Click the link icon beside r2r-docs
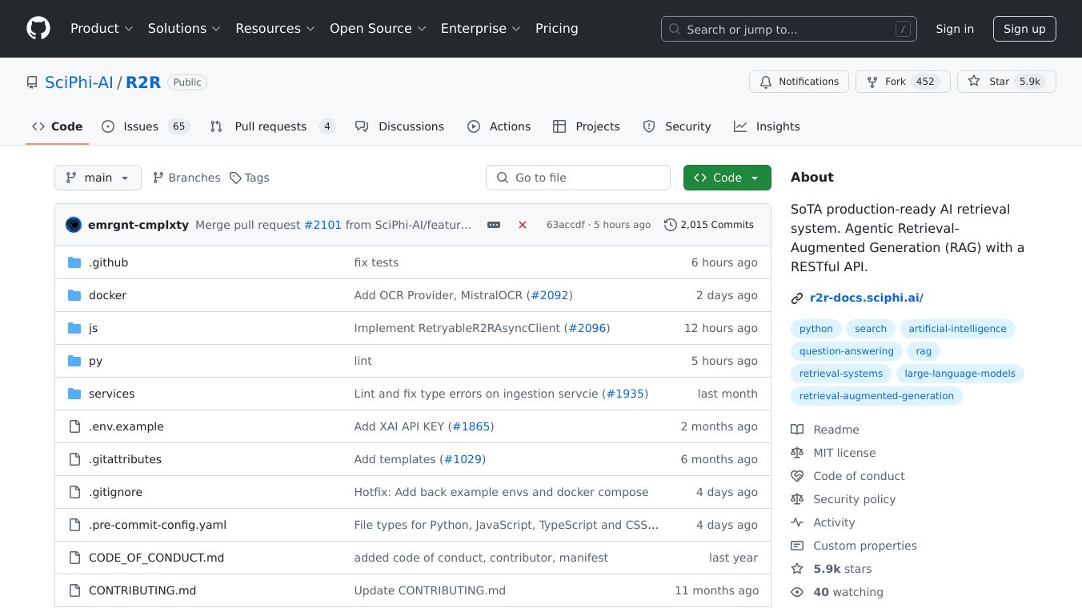The height and width of the screenshot is (608, 1082). 797,298
